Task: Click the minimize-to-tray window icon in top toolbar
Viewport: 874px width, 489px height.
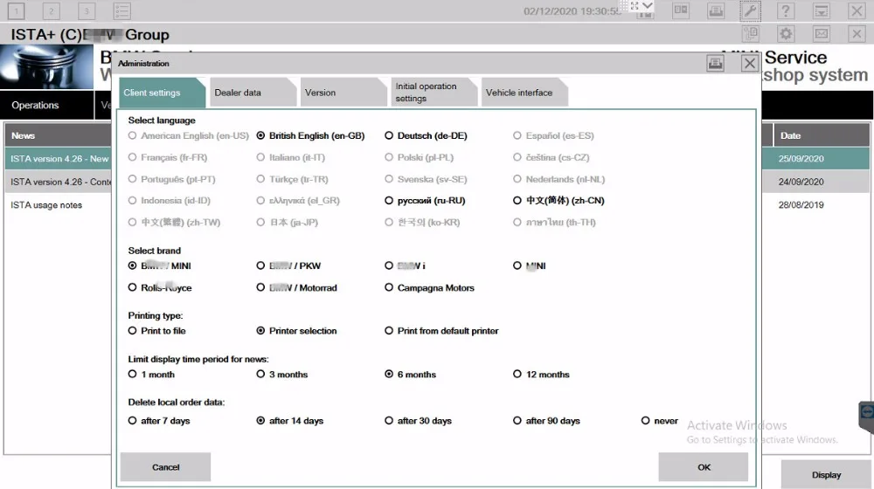Action: pos(821,10)
